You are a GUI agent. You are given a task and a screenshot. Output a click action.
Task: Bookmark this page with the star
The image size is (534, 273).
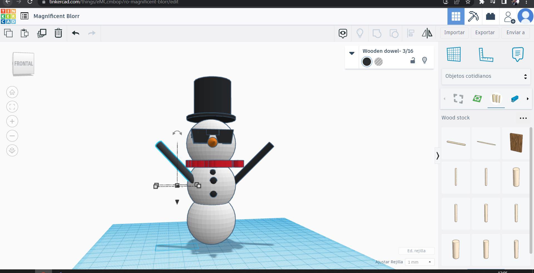468,2
